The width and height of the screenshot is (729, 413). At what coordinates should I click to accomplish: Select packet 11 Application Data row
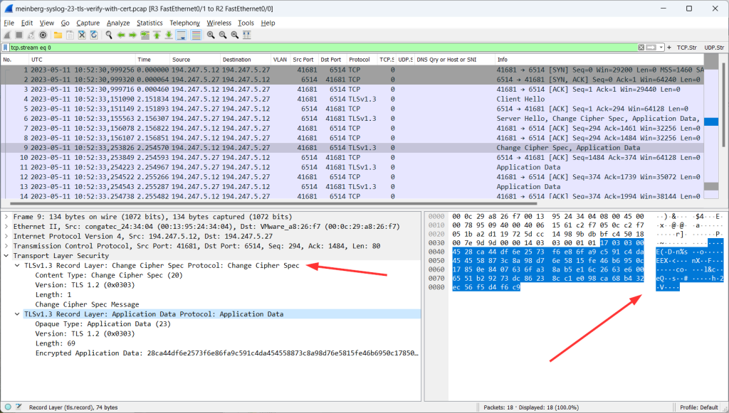tap(352, 167)
